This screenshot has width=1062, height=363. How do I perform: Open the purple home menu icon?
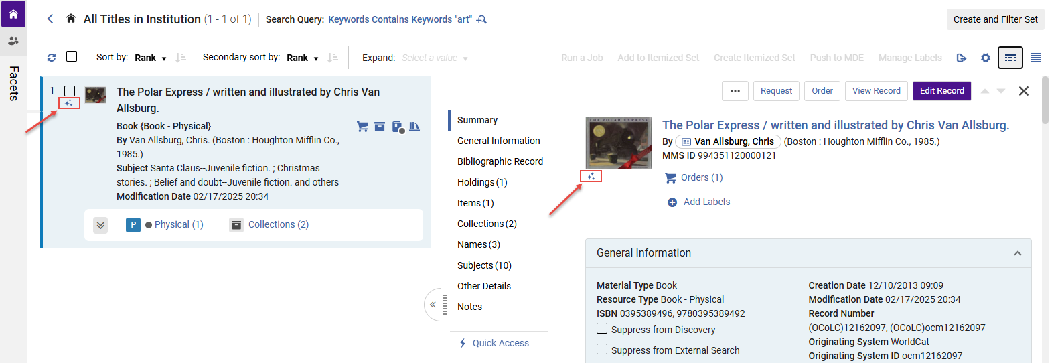pos(13,14)
